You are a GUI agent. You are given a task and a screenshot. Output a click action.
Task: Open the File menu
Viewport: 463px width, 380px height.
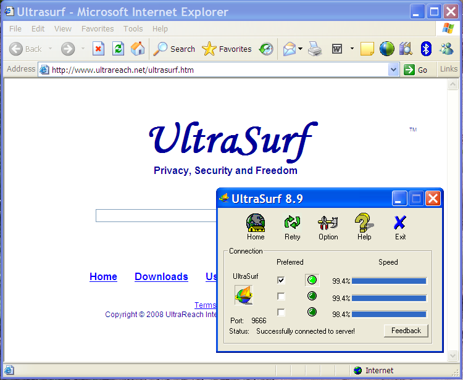pos(15,28)
